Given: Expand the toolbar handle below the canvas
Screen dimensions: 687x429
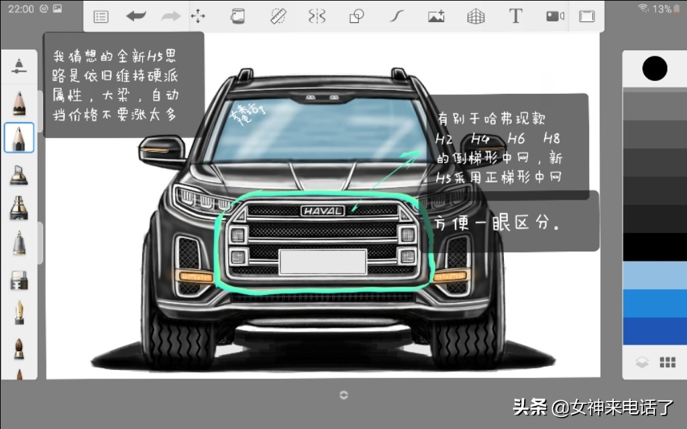Looking at the screenshot, I should click(343, 395).
